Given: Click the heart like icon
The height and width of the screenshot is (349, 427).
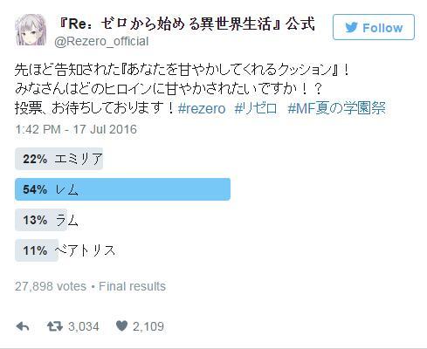Looking at the screenshot, I should pyautogui.click(x=121, y=326).
